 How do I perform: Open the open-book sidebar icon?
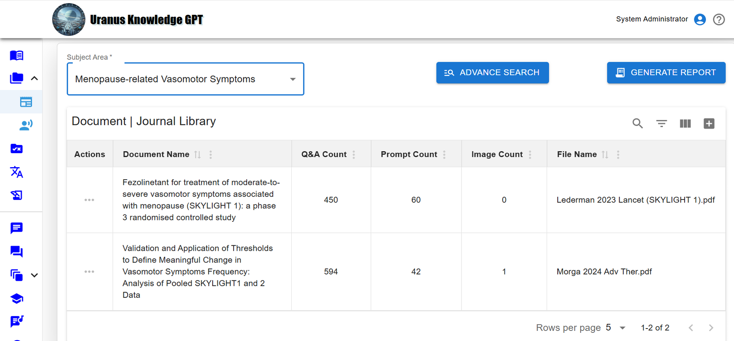point(16,56)
